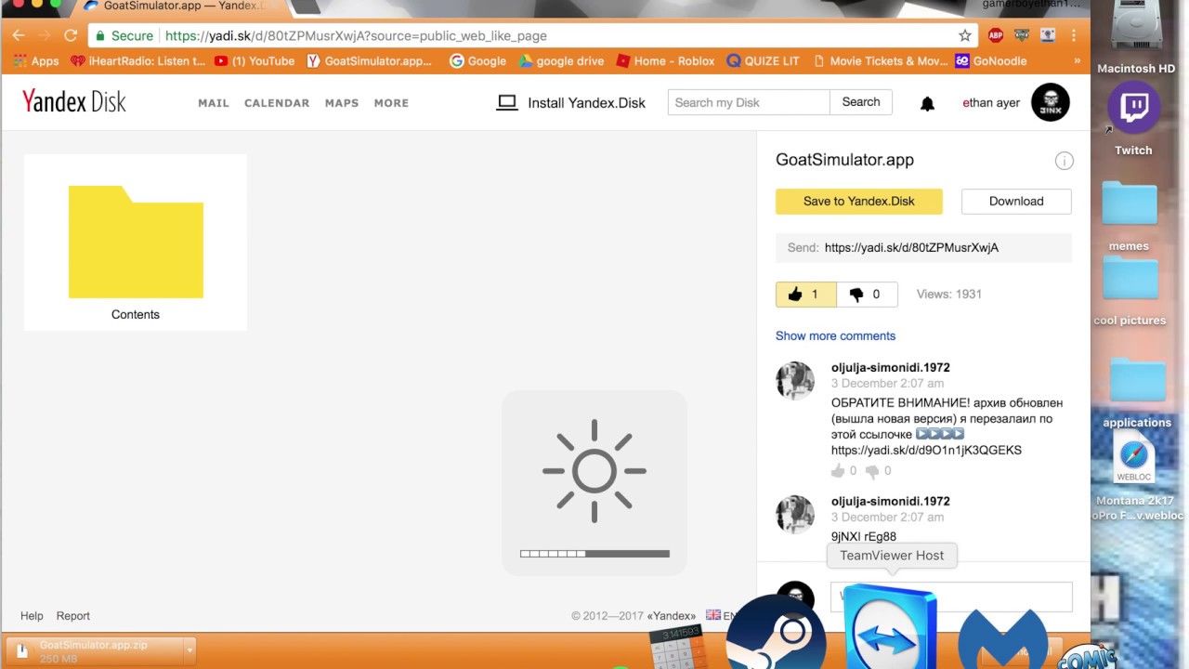Screen dimensions: 1189x669
Task: Click the Search button
Action: pyautogui.click(x=861, y=102)
